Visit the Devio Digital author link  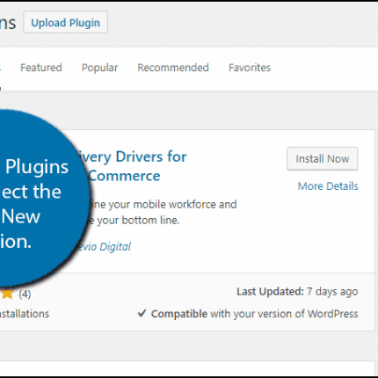coord(103,247)
